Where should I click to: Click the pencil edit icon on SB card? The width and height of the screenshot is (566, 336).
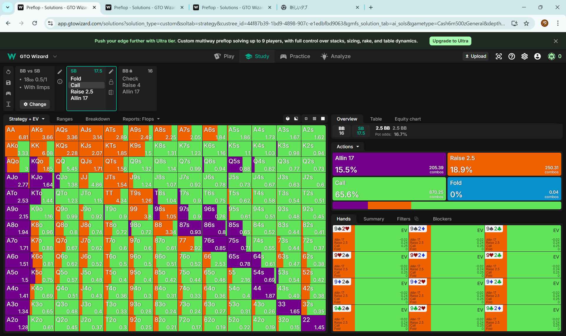[x=111, y=71]
